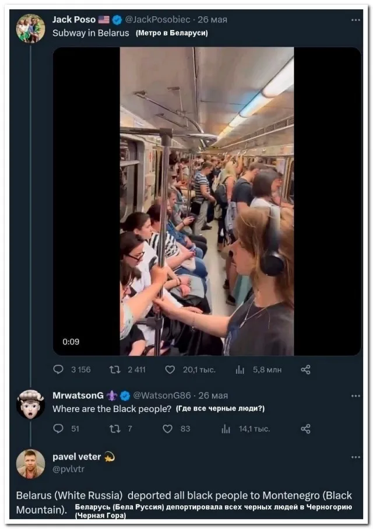Viewport: 373px width, 529px height.
Task: Share Jack Poso's tweet
Action: (305, 369)
